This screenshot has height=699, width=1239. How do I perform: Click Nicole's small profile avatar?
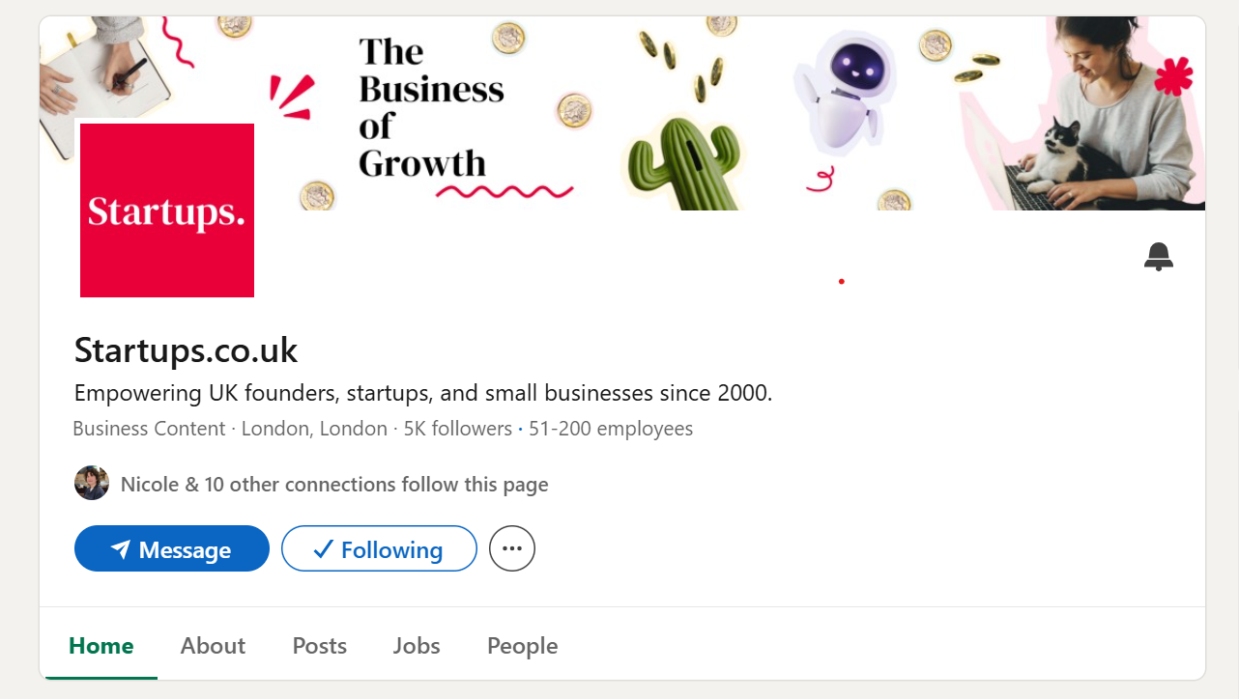(x=92, y=484)
